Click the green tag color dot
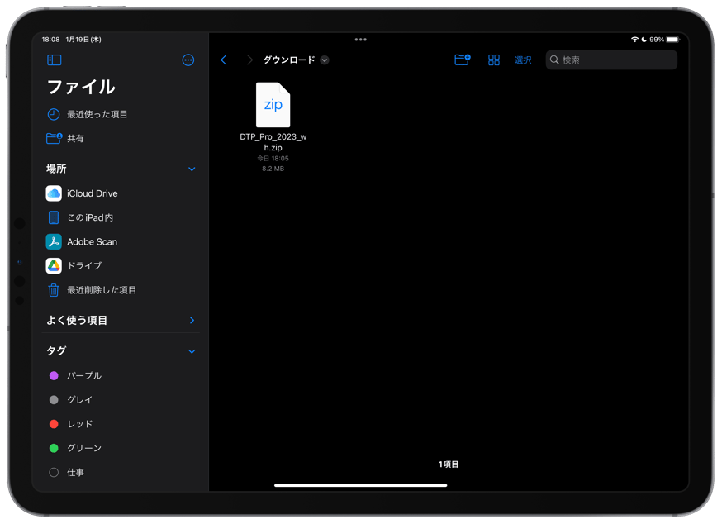The height and width of the screenshot is (524, 722). tap(54, 448)
